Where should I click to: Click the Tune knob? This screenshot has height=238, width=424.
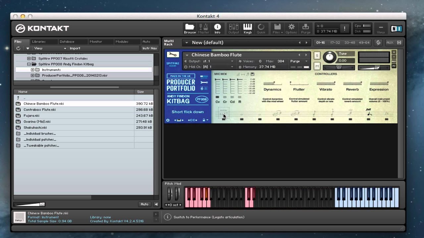329,57
